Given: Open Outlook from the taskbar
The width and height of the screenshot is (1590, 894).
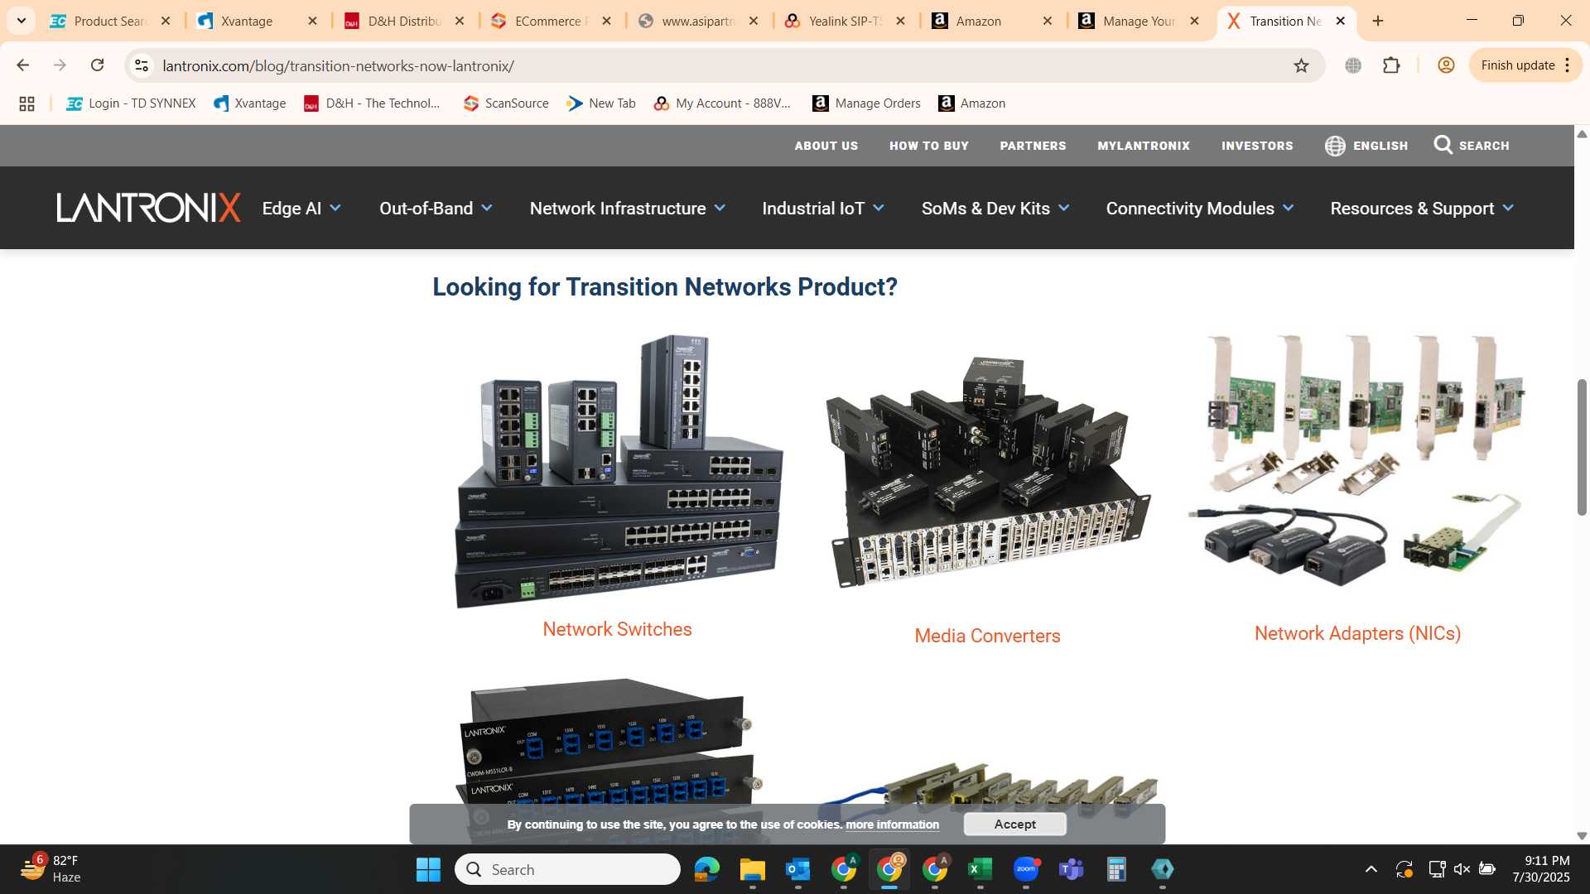Looking at the screenshot, I should 797,869.
